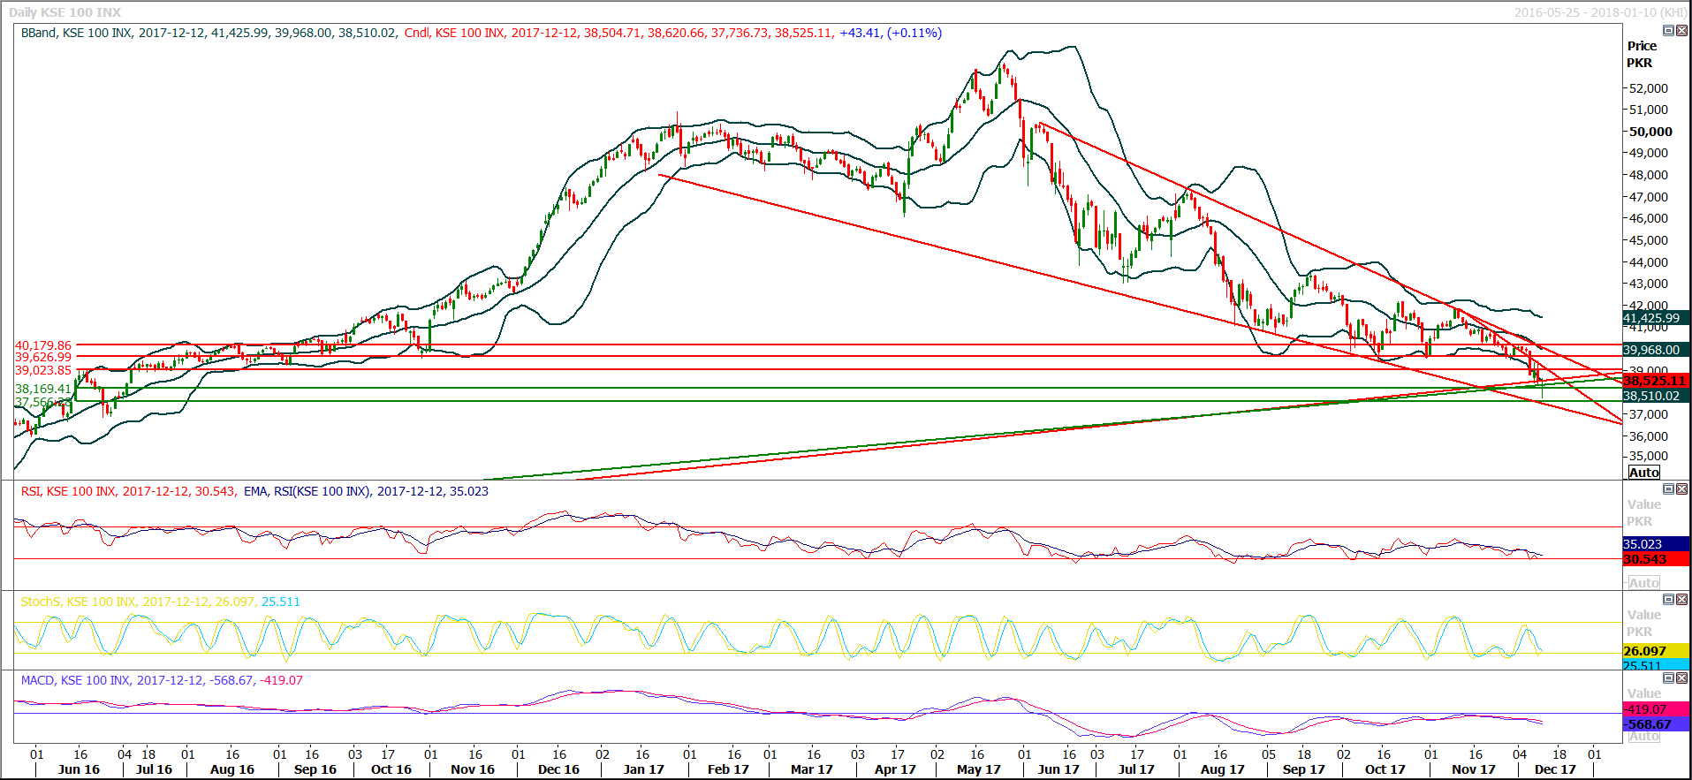Maximize the price chart pane
Image resolution: width=1692 pixels, height=780 pixels.
coord(1668,30)
